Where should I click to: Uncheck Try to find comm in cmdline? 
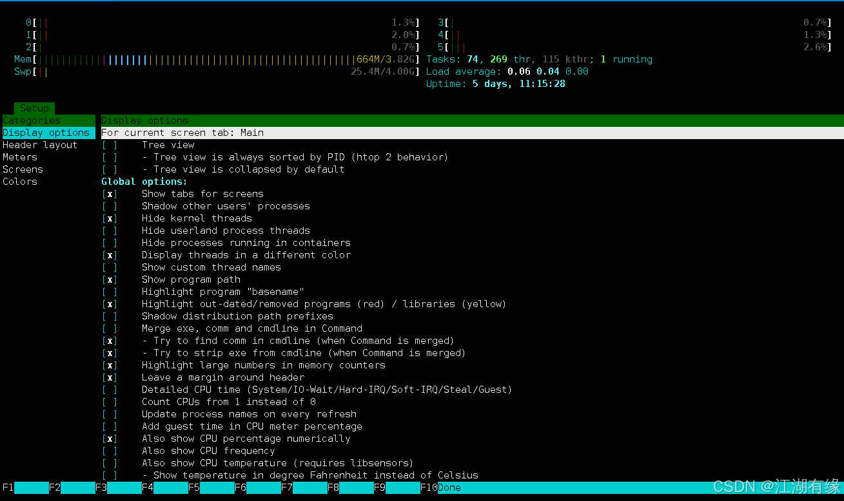(110, 341)
